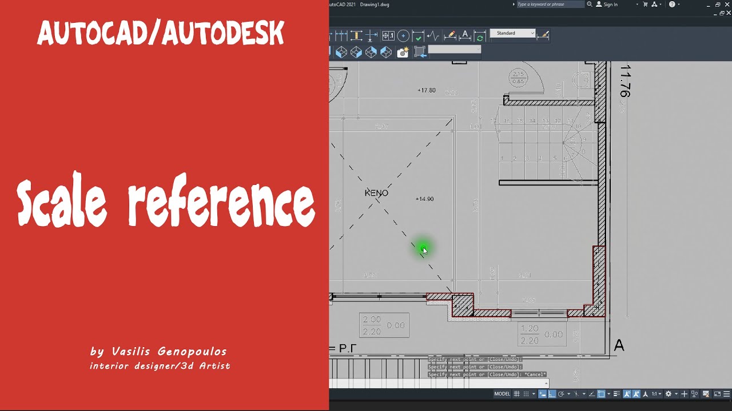Expand the command line history arrow

546,384
